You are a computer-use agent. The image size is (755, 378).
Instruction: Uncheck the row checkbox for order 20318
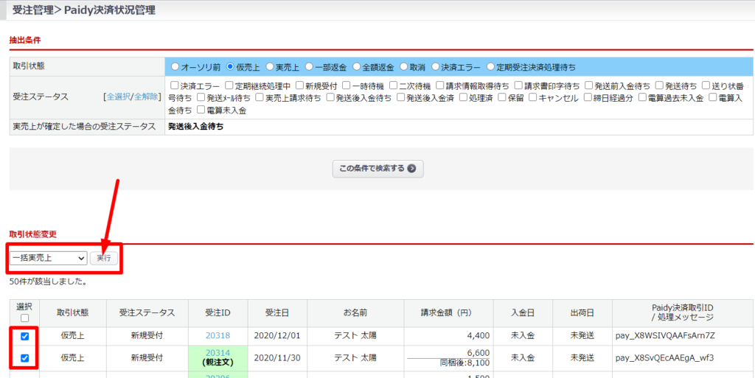24,337
